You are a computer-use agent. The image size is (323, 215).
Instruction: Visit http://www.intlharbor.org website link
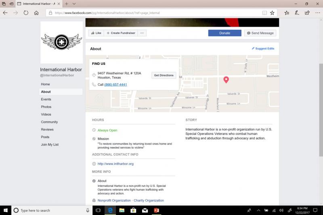coord(115,163)
